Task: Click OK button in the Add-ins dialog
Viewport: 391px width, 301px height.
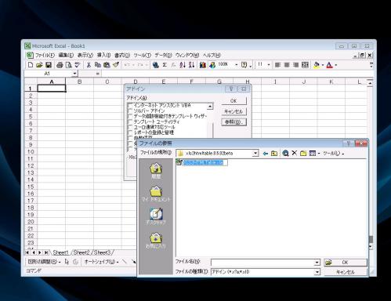Action: click(234, 100)
